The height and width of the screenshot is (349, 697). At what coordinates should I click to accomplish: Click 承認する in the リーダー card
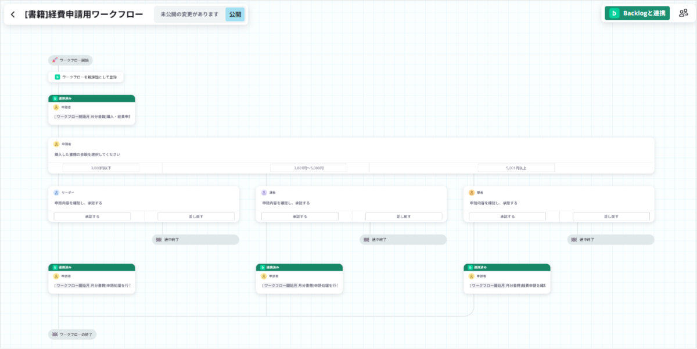pos(92,216)
